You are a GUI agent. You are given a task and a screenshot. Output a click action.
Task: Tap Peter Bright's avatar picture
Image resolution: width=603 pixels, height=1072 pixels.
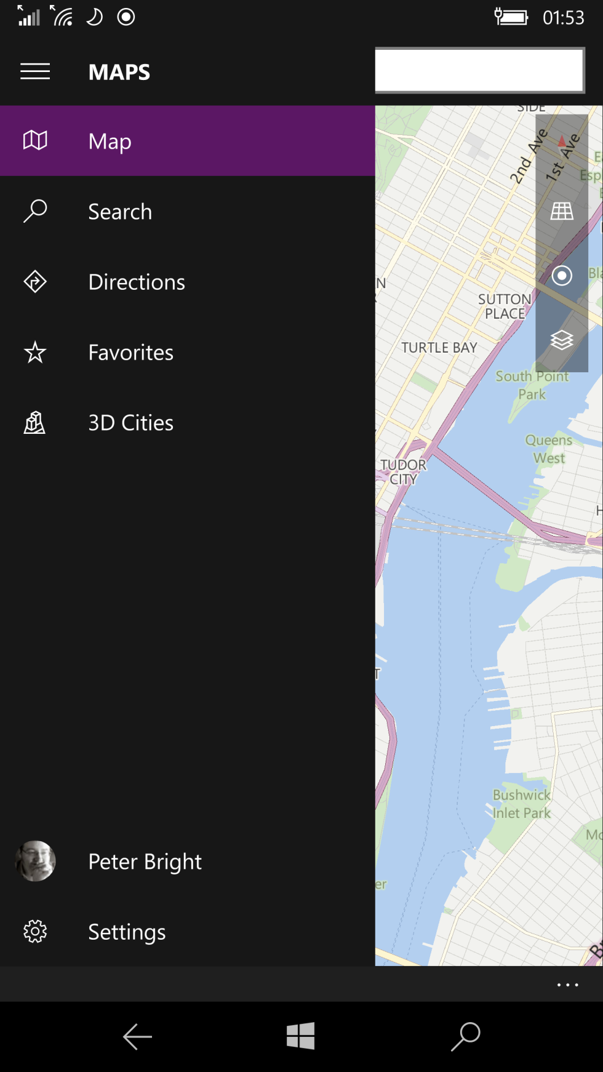(35, 862)
